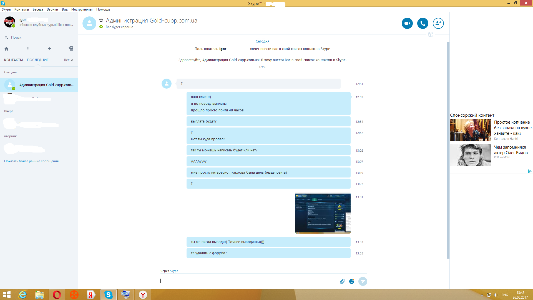Click the send message arrow button
Screen dimensions: 533x300
tap(363, 281)
